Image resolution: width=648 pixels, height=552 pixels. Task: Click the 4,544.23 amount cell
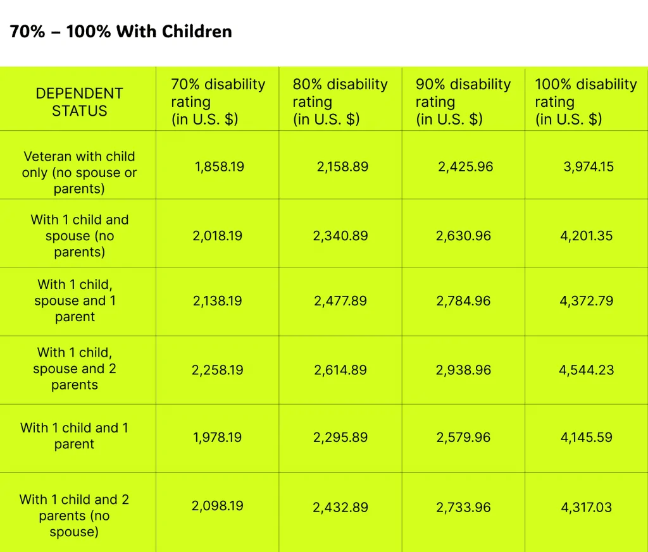point(586,370)
